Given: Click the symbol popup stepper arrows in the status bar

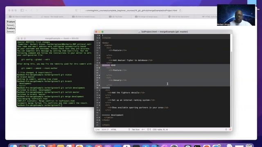Looking at the screenshot, I should click(x=226, y=129).
